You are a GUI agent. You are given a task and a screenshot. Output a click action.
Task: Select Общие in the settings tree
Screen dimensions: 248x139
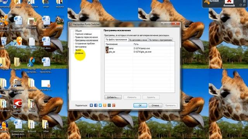(78, 31)
